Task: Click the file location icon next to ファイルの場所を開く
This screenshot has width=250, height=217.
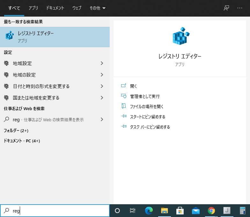Action: [x=124, y=106]
